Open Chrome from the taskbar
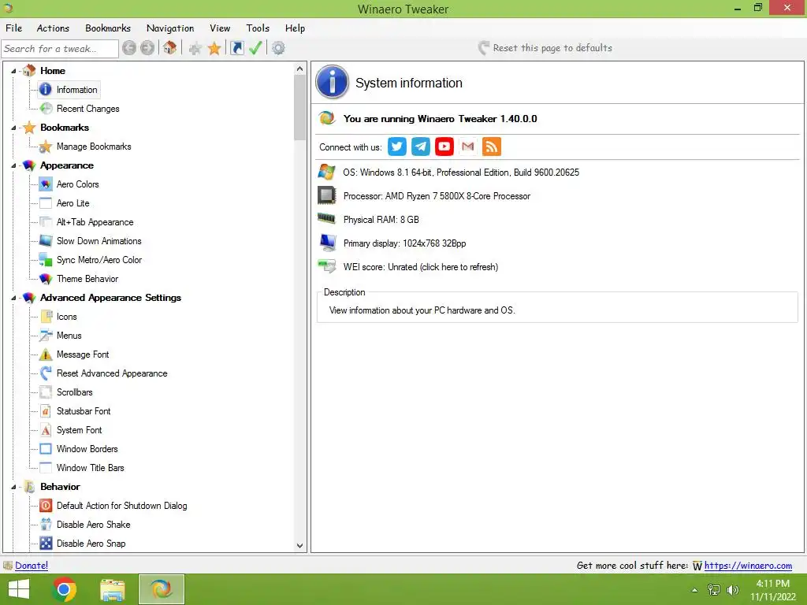807x605 pixels. [65, 589]
